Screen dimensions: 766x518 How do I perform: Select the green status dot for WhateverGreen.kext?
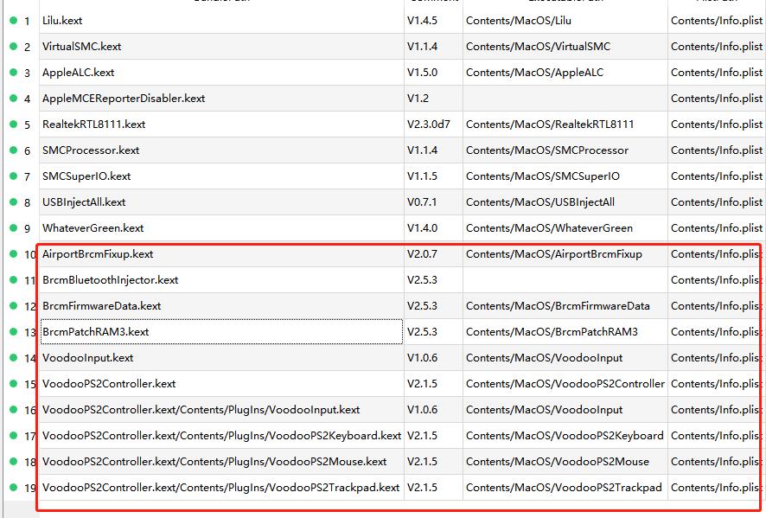coord(13,227)
